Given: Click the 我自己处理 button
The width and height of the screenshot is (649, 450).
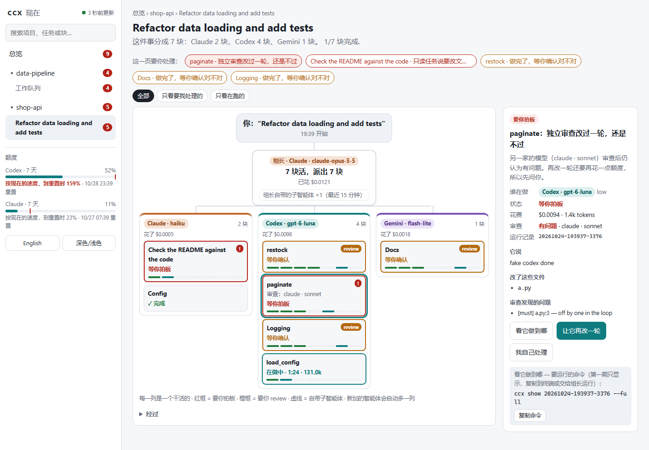Looking at the screenshot, I should (531, 352).
